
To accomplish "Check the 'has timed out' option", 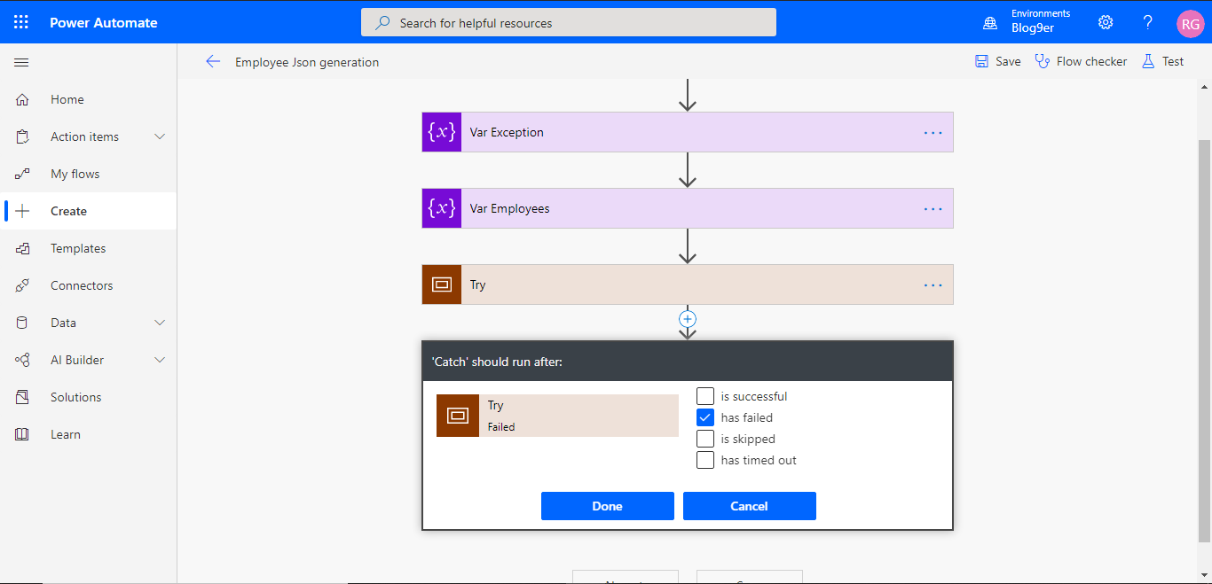I will pyautogui.click(x=705, y=460).
